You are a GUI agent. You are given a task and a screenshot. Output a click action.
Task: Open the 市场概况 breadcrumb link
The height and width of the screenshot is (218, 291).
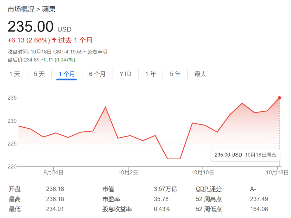pyautogui.click(x=21, y=9)
